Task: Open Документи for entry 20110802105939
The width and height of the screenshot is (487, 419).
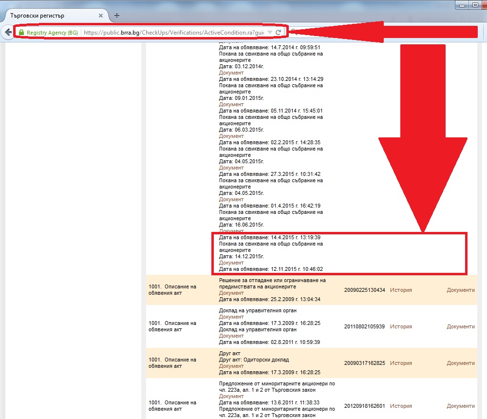Action: pos(460,326)
